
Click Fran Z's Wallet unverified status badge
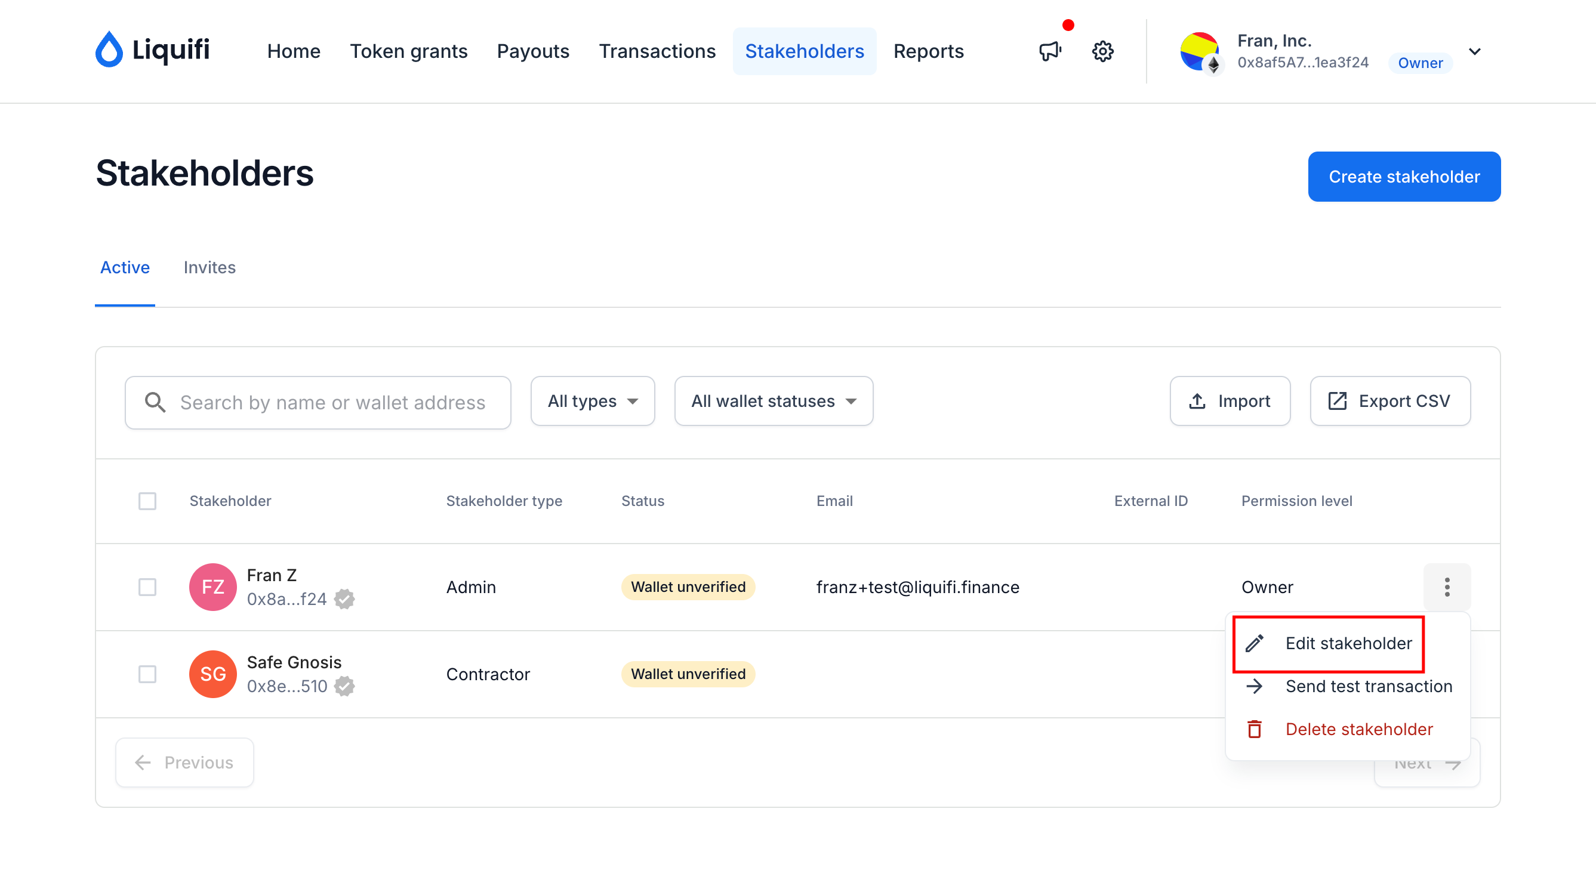pyautogui.click(x=688, y=587)
